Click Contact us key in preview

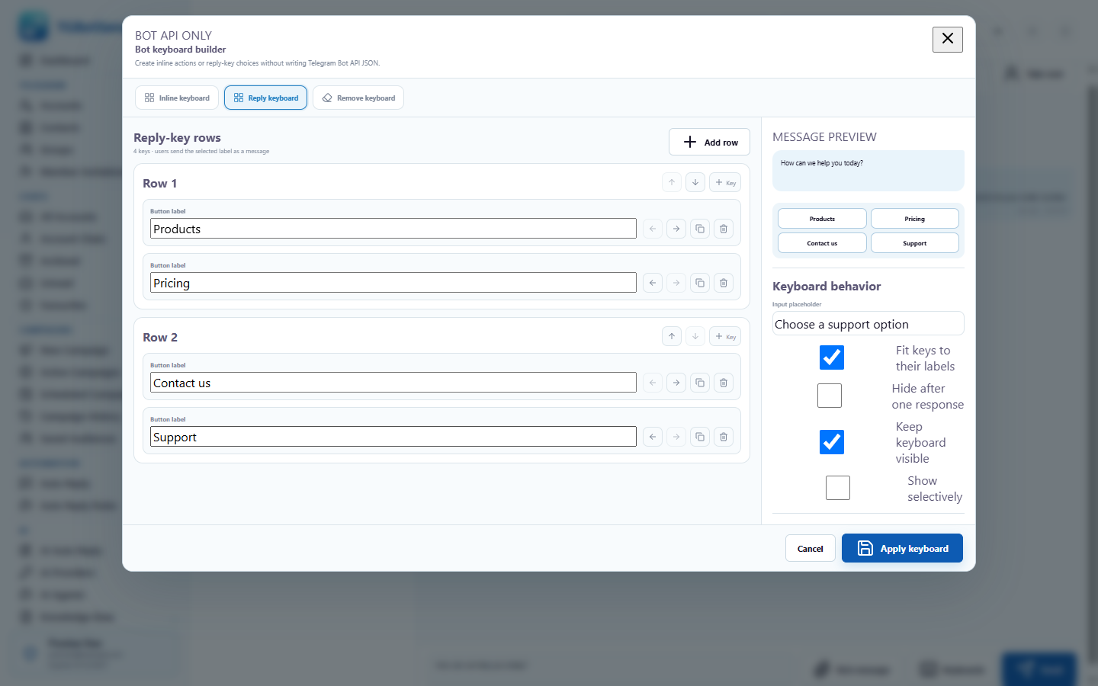point(822,243)
